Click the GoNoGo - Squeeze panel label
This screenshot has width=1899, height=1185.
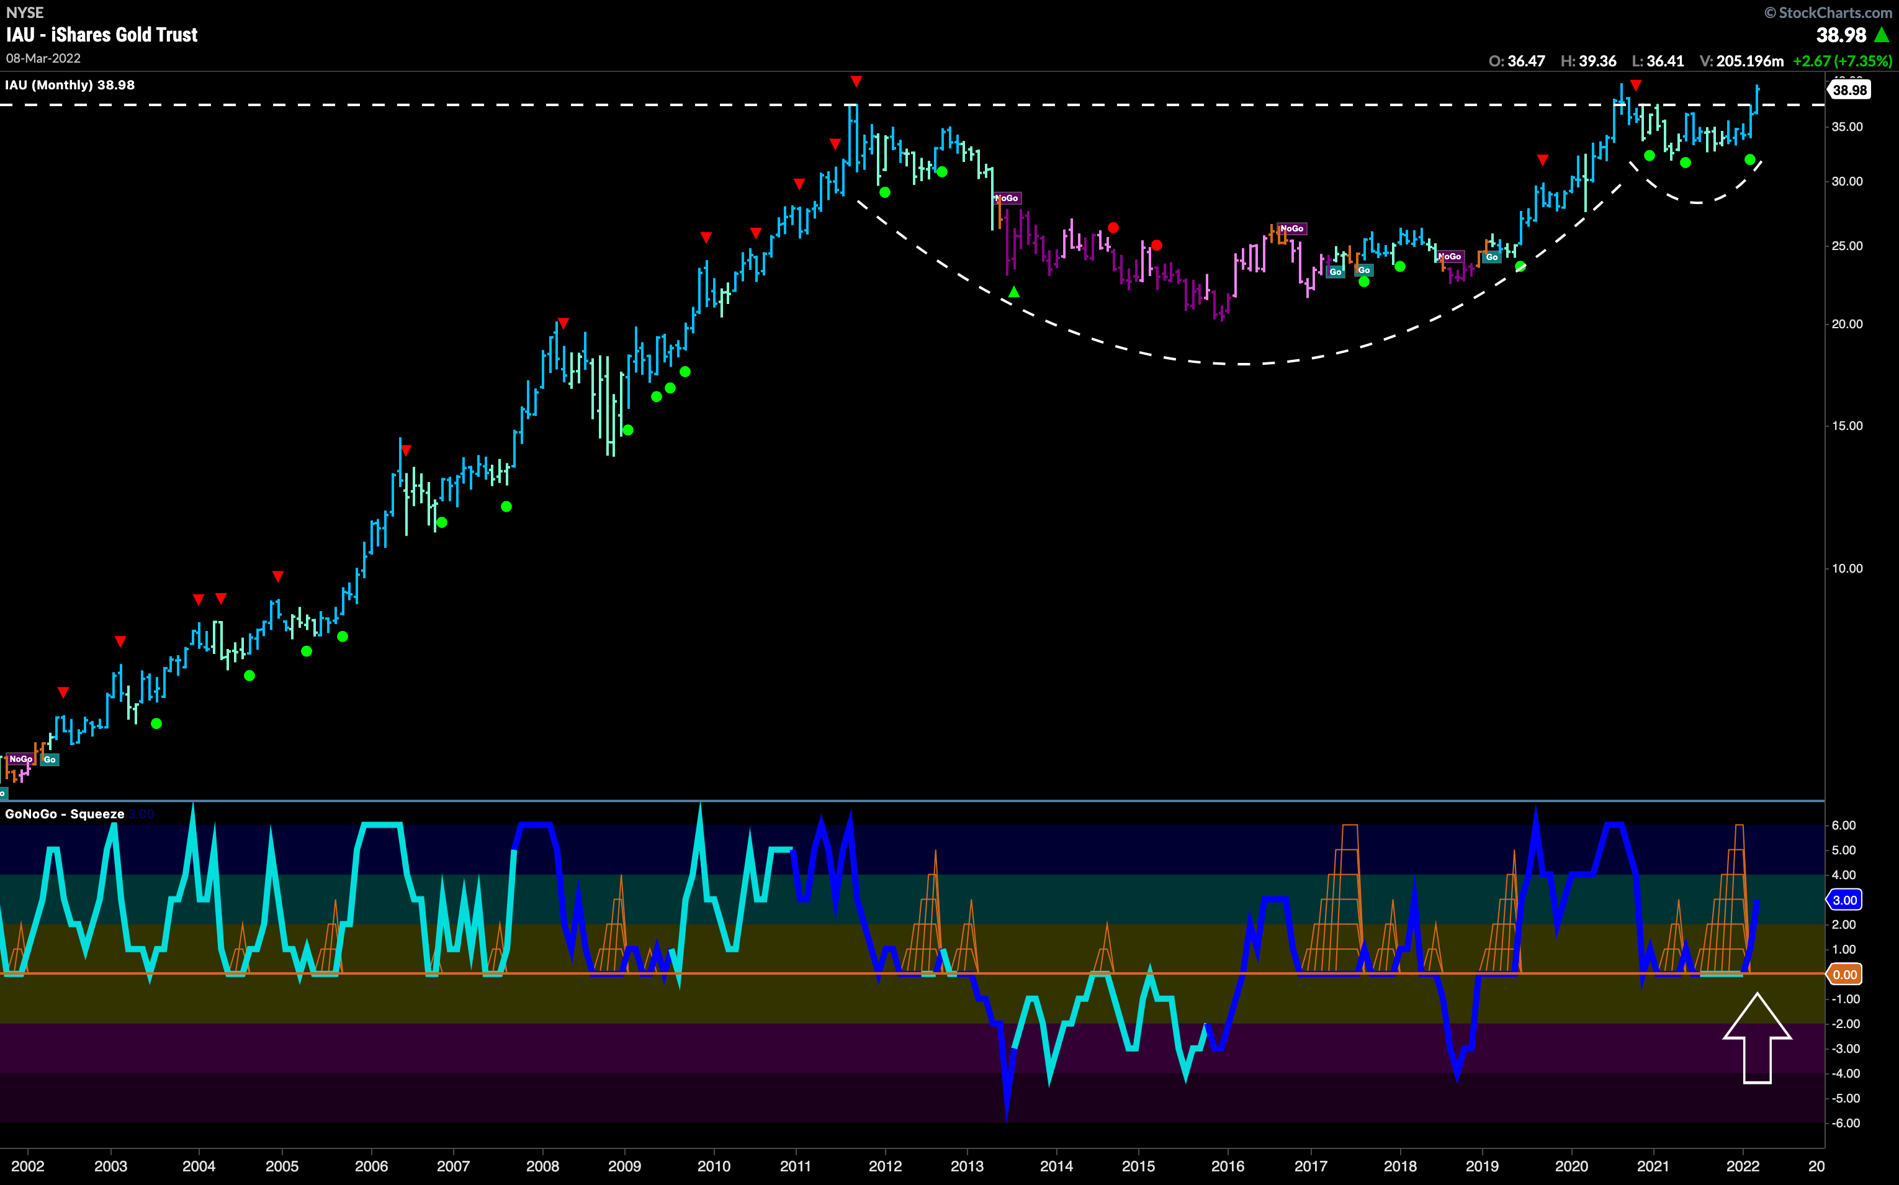point(65,813)
